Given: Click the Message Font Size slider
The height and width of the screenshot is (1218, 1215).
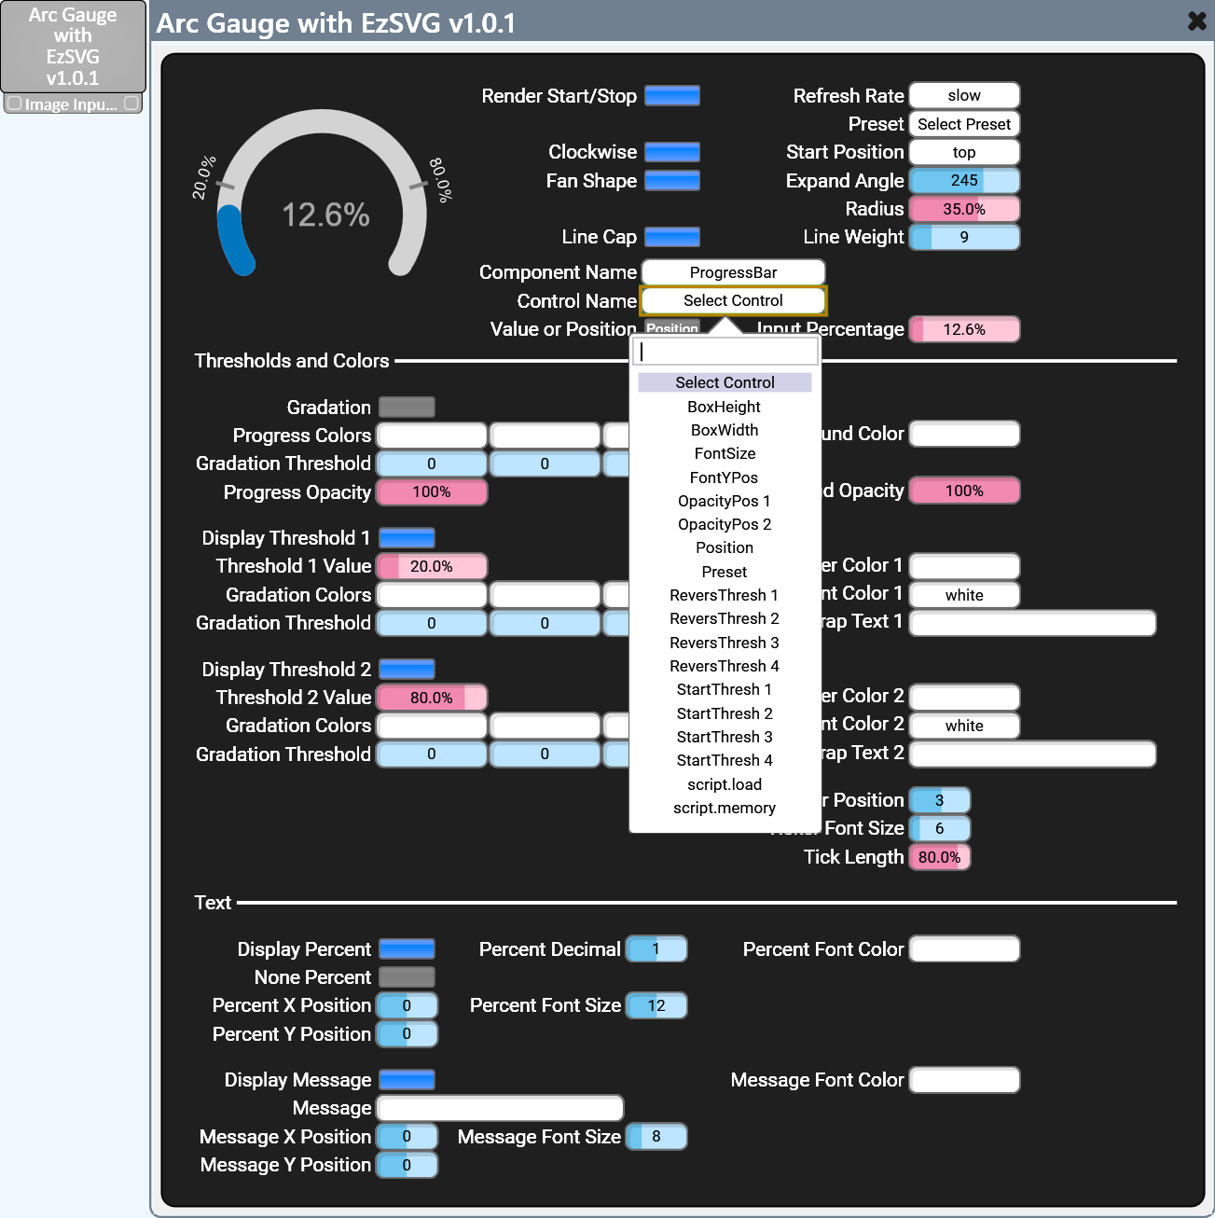Looking at the screenshot, I should [656, 1137].
